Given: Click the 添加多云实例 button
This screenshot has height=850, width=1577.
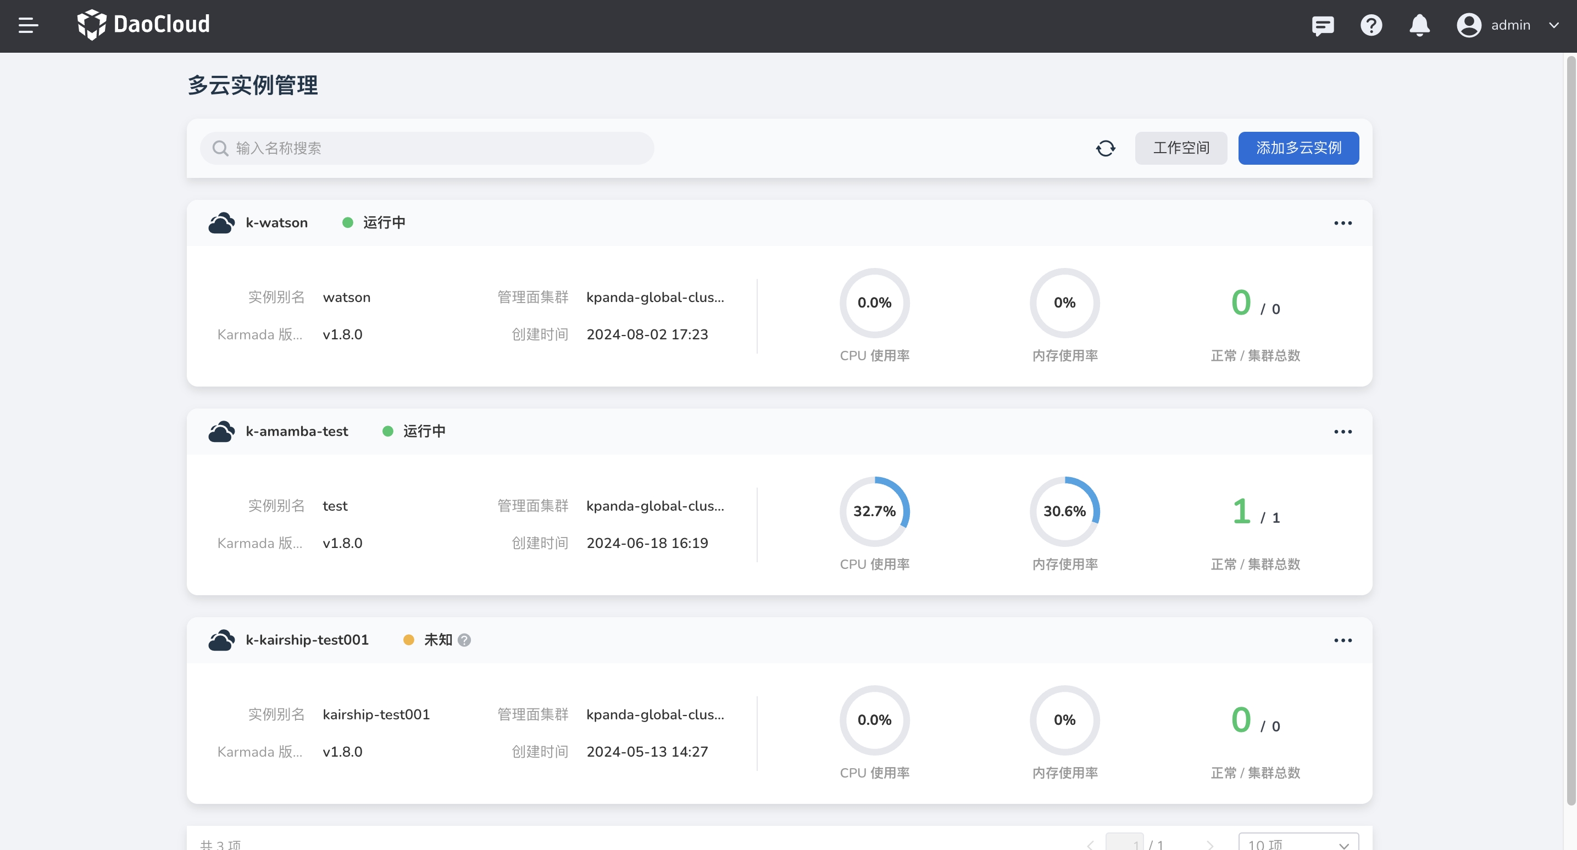Looking at the screenshot, I should click(x=1298, y=148).
